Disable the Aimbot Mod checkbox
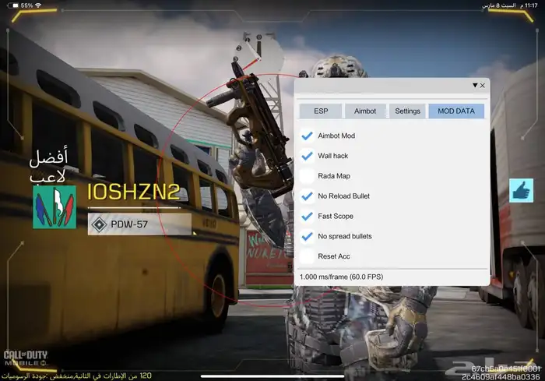545x381 pixels. (307, 136)
